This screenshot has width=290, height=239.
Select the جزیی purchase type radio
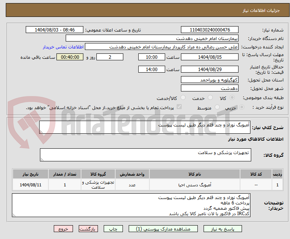pos(242,107)
